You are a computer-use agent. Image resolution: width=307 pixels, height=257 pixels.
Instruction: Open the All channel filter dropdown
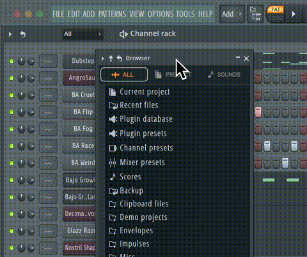pyautogui.click(x=83, y=34)
